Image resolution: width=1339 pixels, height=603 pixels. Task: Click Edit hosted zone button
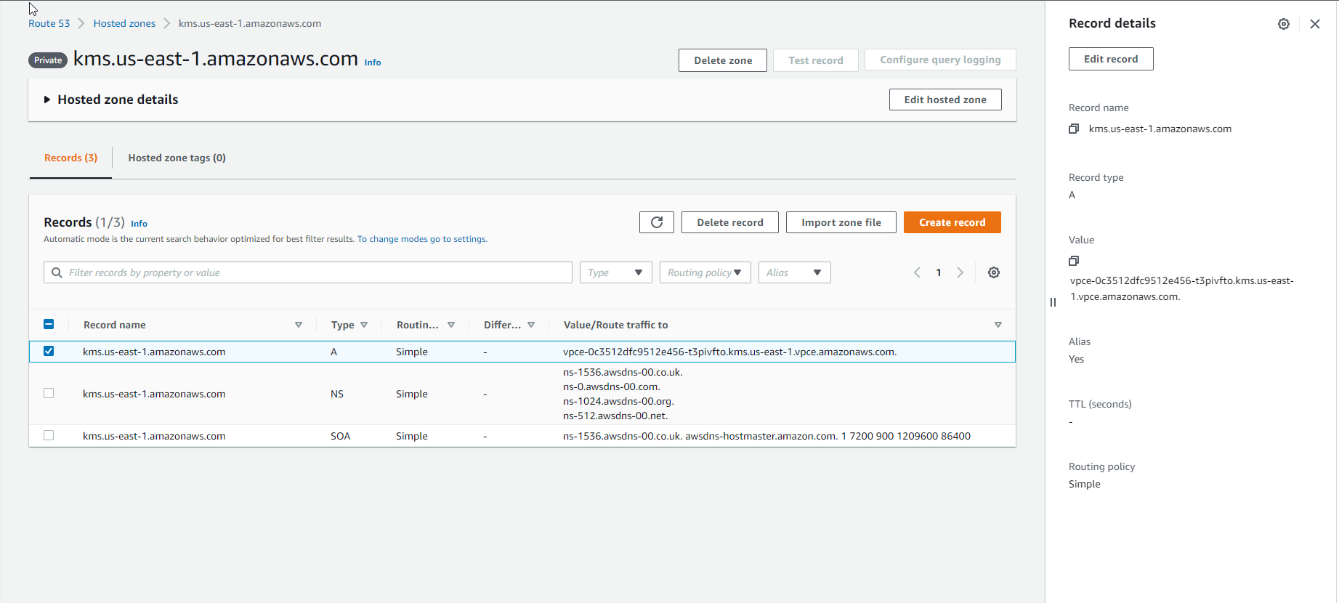coord(945,100)
